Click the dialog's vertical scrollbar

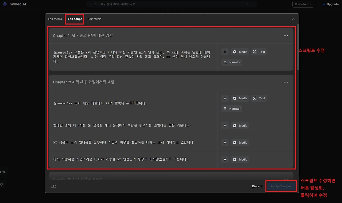coord(298,48)
